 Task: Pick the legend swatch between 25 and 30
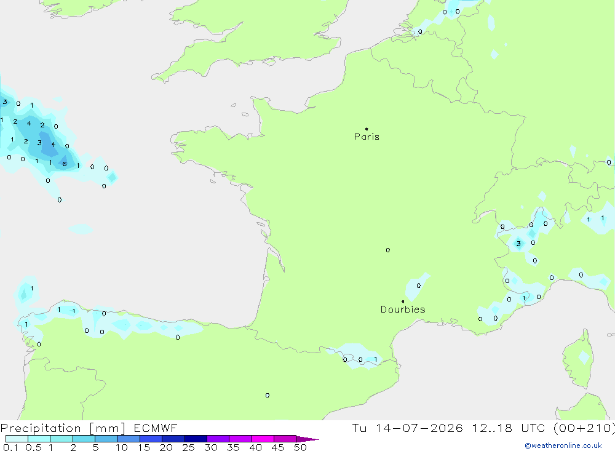point(196,439)
